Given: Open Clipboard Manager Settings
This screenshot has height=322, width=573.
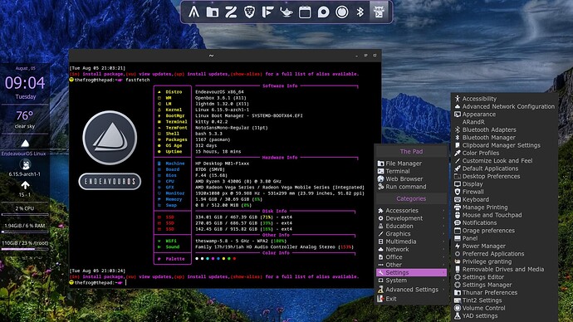Looking at the screenshot, I should click(504, 145).
